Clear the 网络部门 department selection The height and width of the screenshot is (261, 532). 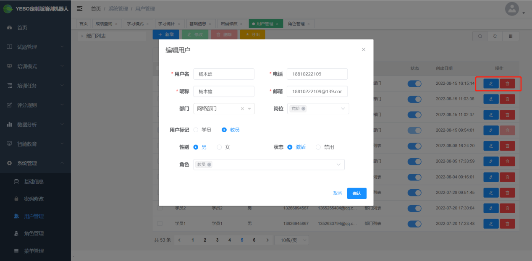242,109
